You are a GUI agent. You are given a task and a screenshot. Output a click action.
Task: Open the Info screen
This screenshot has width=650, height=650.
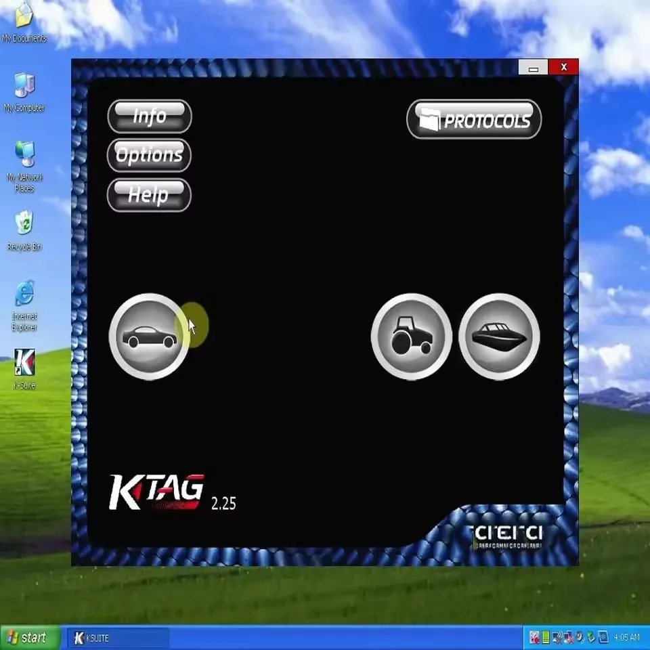click(150, 116)
